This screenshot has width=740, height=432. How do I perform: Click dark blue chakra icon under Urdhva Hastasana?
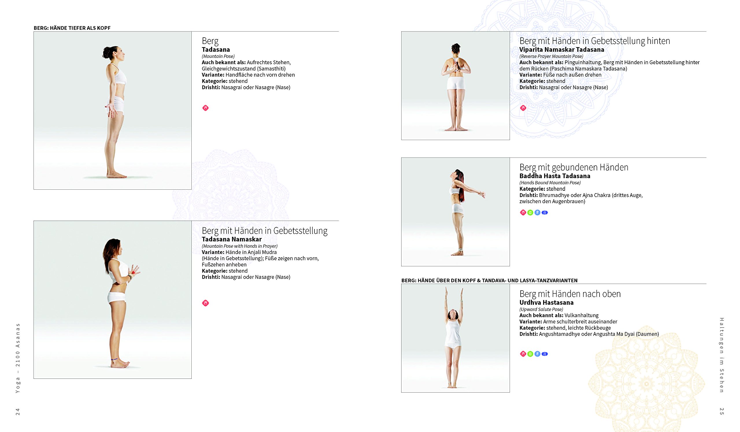click(x=545, y=354)
